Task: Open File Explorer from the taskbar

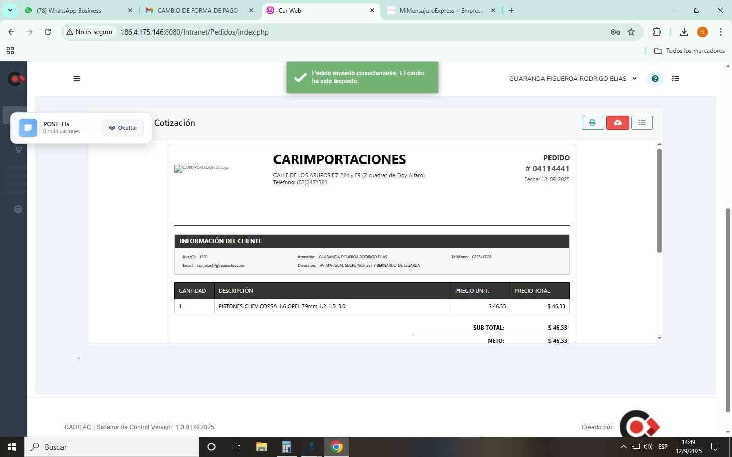Action: tap(261, 447)
